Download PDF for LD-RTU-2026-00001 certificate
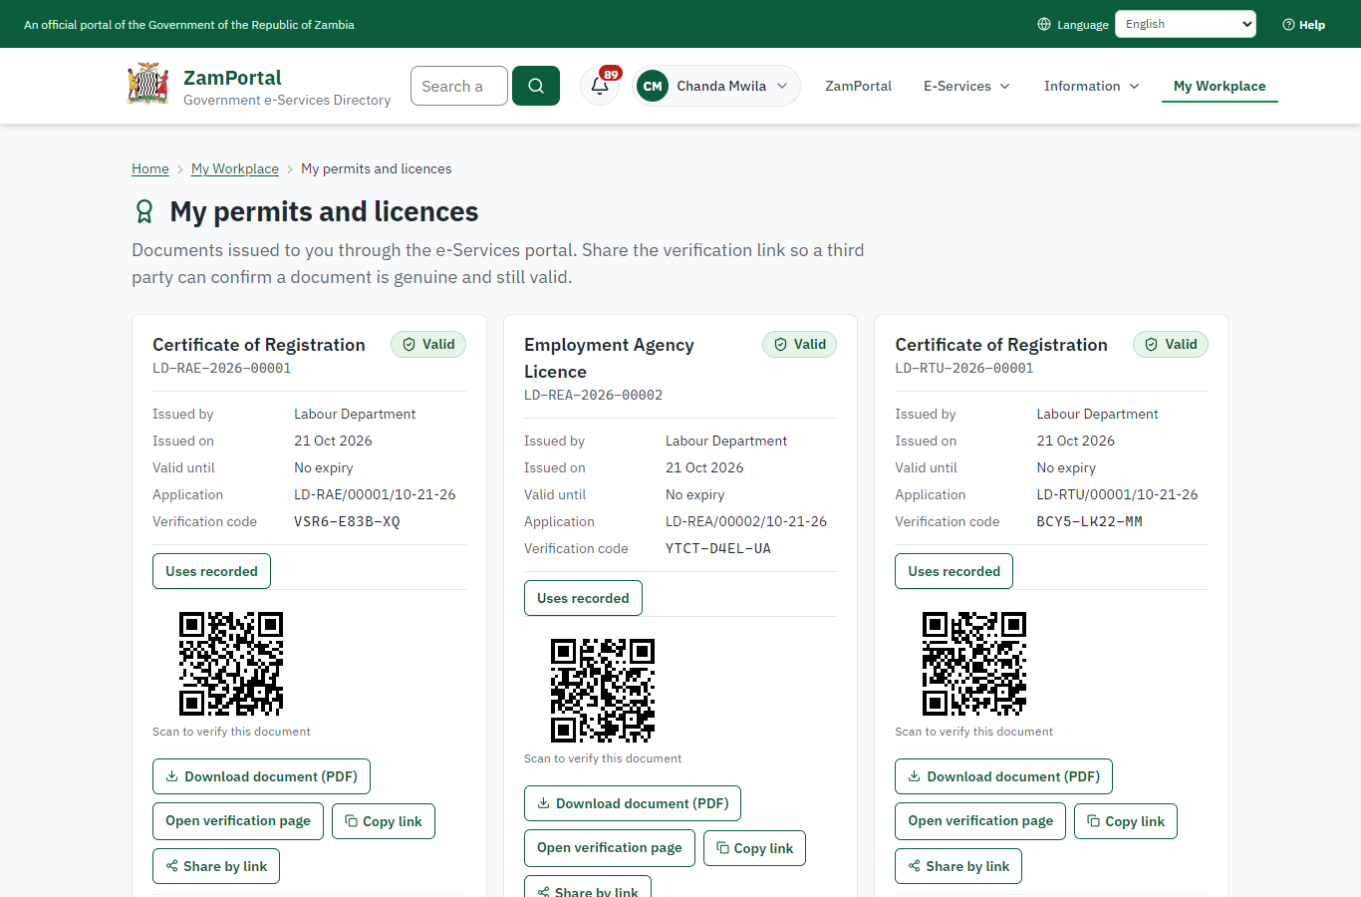 [x=1003, y=776]
